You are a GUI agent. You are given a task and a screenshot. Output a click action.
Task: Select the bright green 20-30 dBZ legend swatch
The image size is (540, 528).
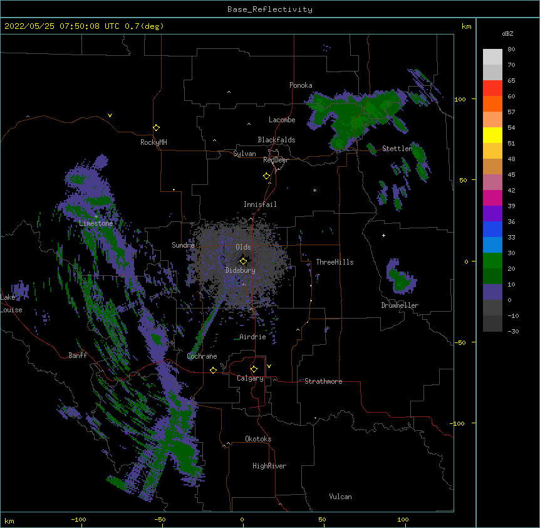[492, 261]
